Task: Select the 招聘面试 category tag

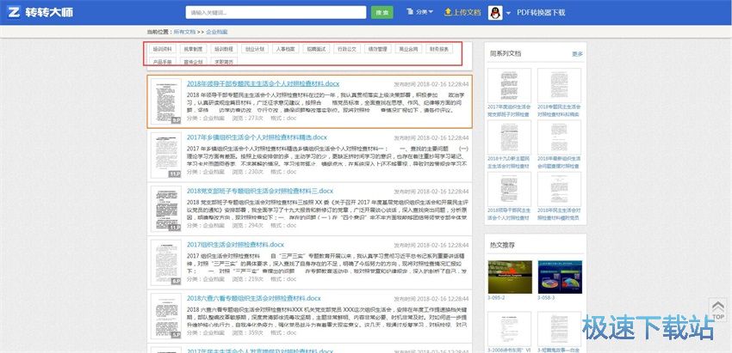Action: click(x=316, y=49)
